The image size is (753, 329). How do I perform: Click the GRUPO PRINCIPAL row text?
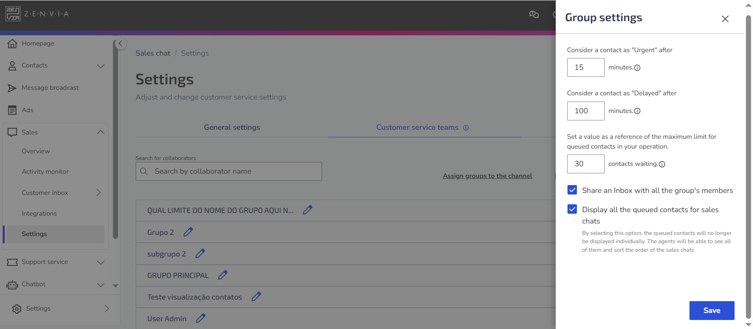(178, 276)
